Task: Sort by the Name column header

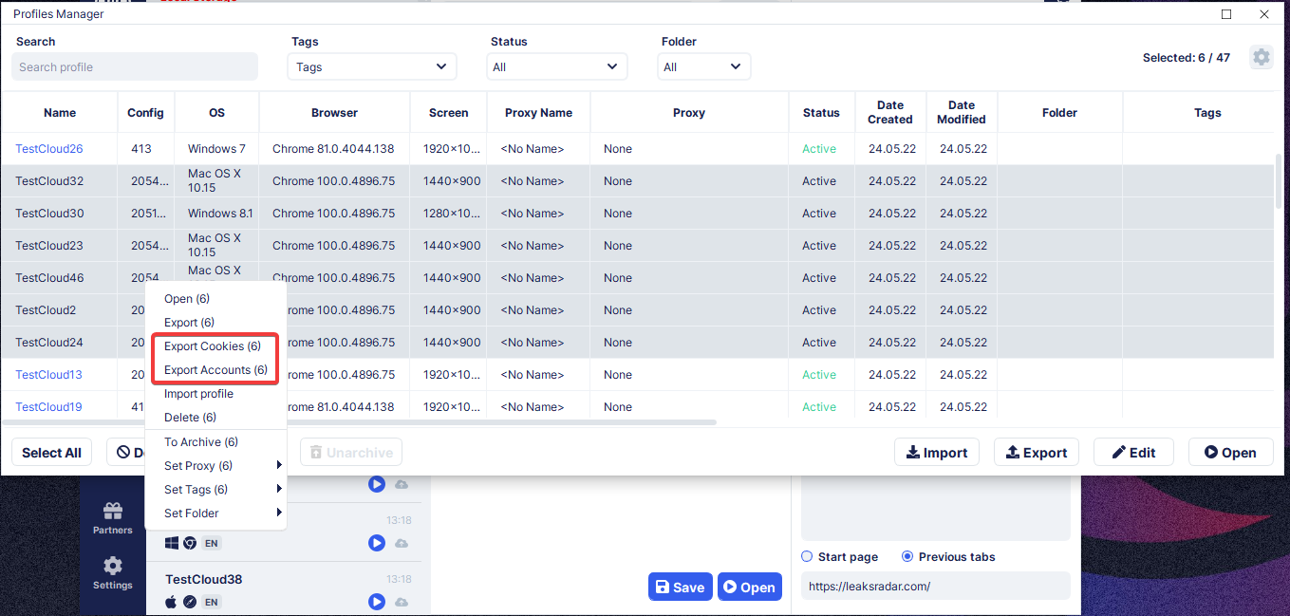Action: (x=60, y=112)
